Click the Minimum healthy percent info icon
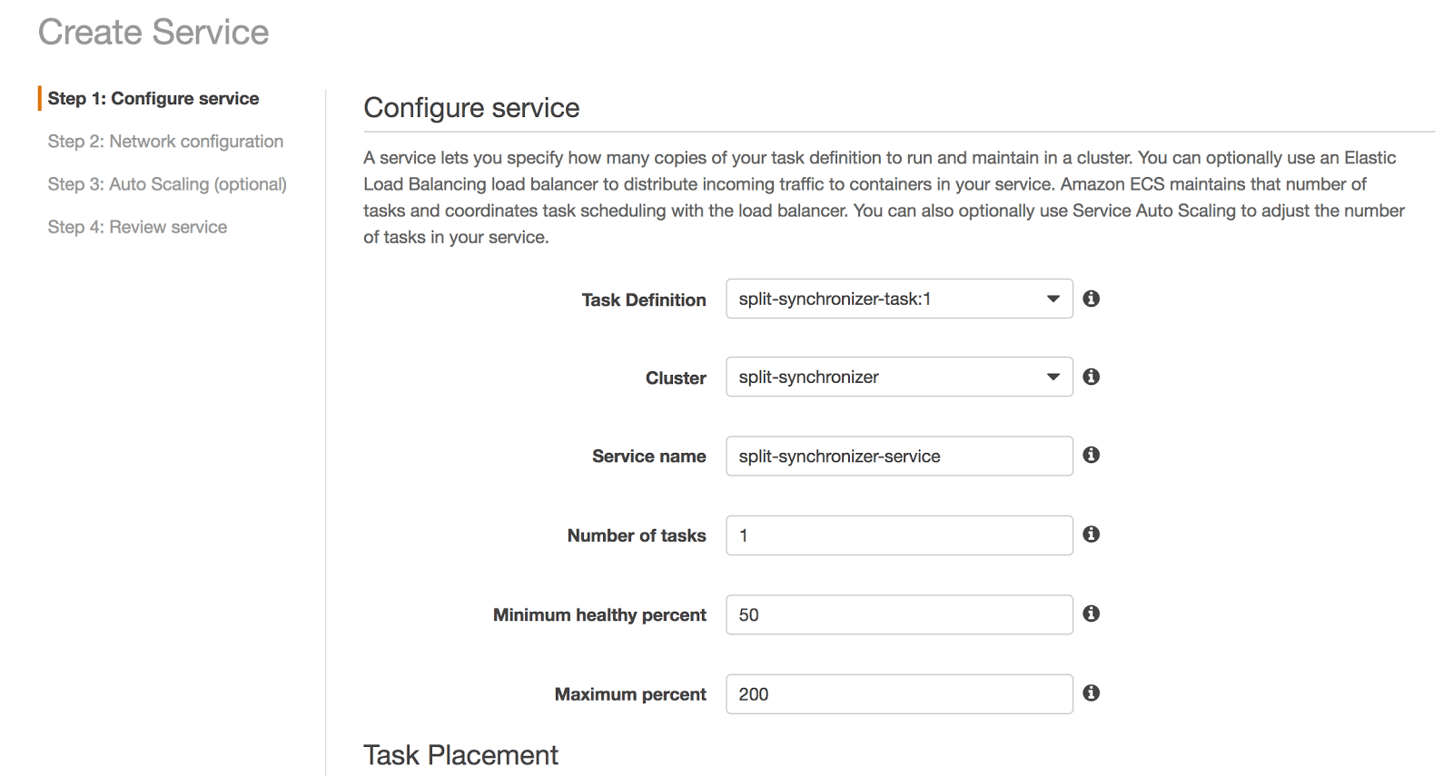This screenshot has width=1453, height=776. click(1092, 614)
